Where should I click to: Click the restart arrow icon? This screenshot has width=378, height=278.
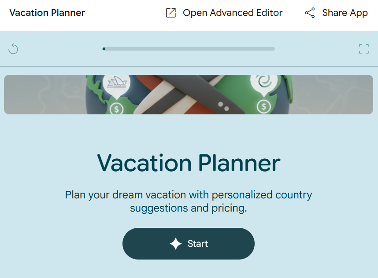tap(13, 49)
